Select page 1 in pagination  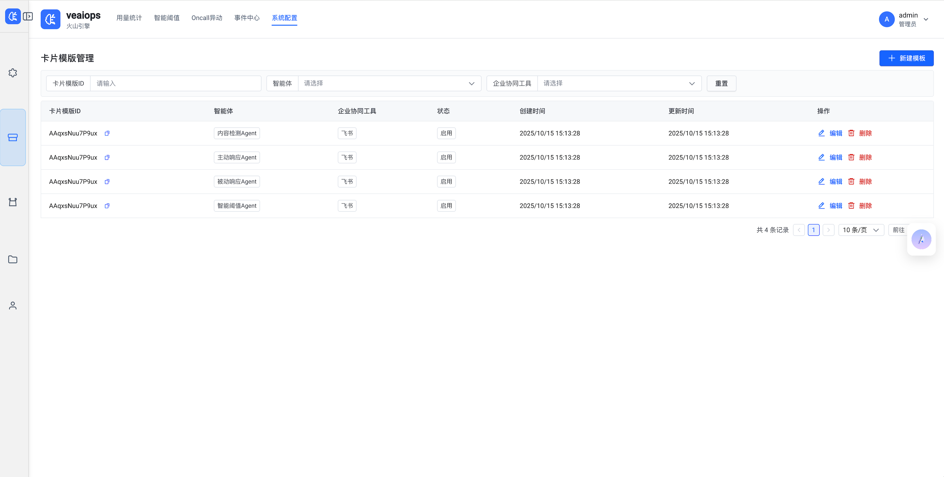(813, 230)
